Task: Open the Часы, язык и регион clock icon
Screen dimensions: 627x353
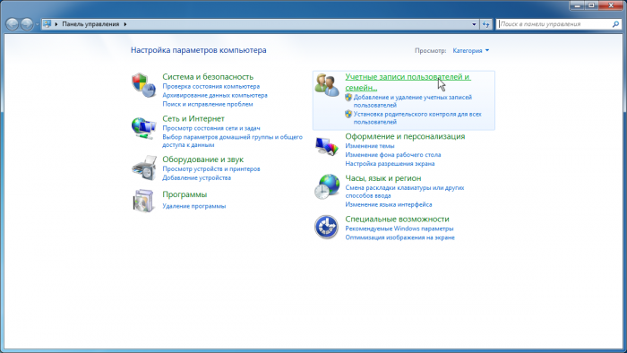Action: (x=327, y=186)
